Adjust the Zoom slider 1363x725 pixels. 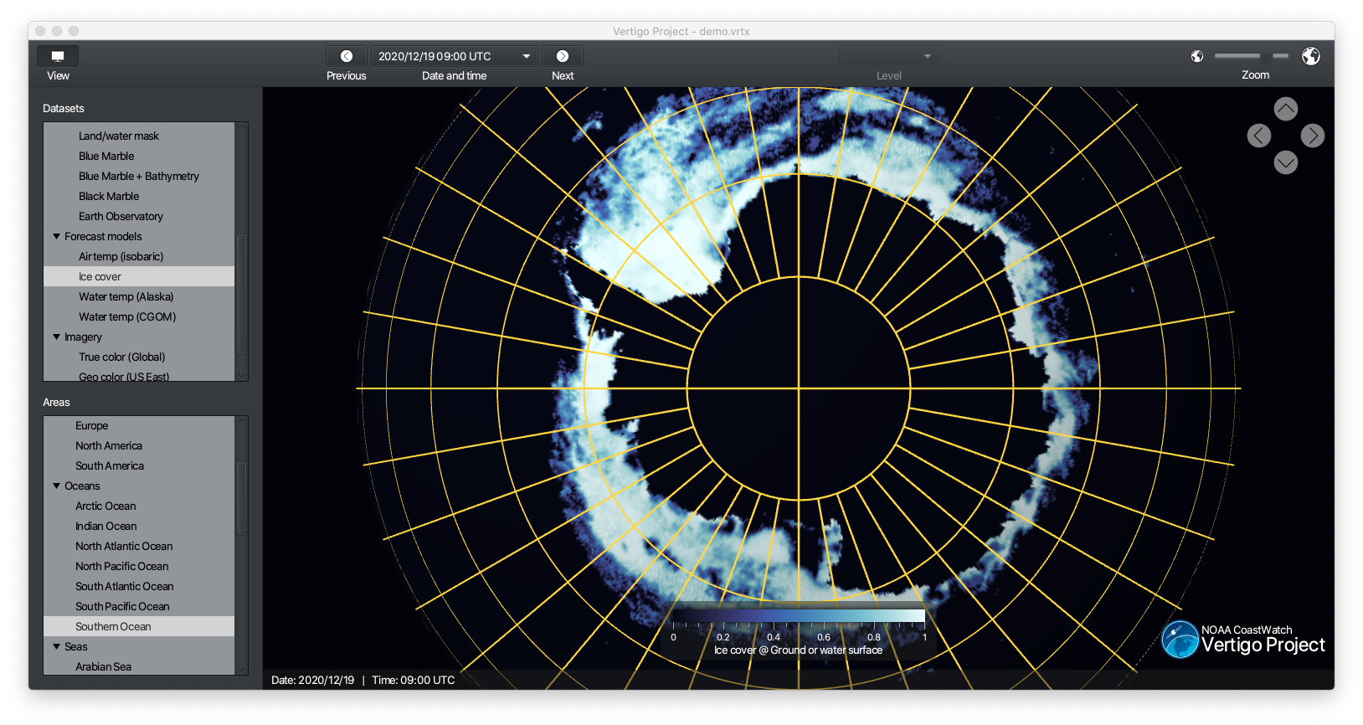point(1265,56)
